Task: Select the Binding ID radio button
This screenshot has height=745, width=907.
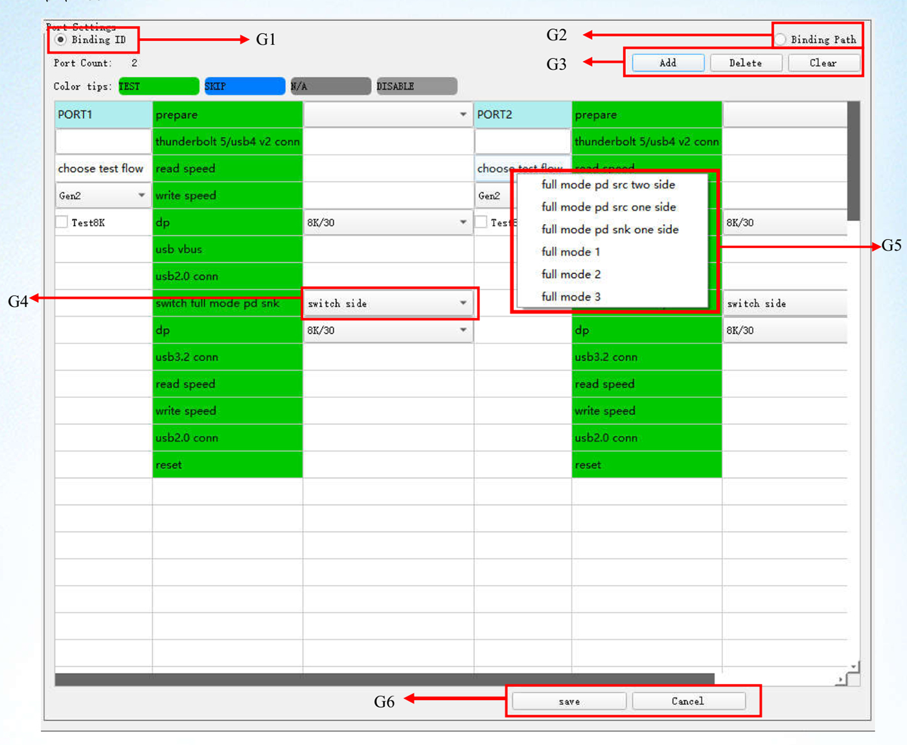Action: pos(61,40)
